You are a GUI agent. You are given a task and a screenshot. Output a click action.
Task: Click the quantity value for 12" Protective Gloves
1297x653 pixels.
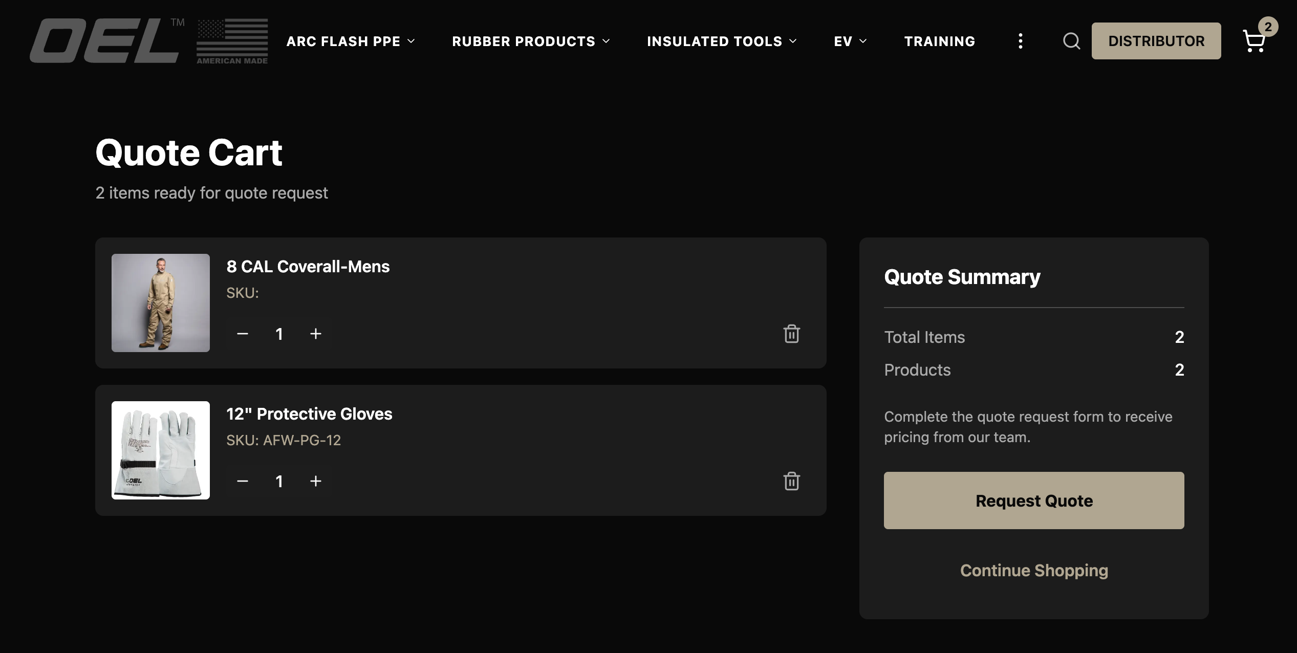click(279, 481)
